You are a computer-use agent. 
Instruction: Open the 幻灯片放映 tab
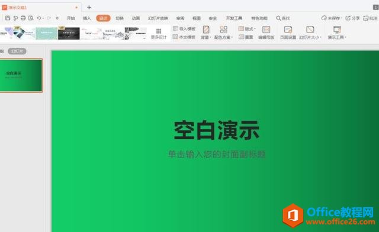[158, 18]
